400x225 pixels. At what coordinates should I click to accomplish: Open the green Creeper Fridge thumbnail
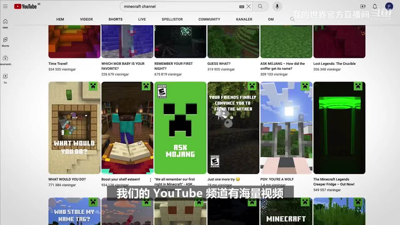[339, 128]
